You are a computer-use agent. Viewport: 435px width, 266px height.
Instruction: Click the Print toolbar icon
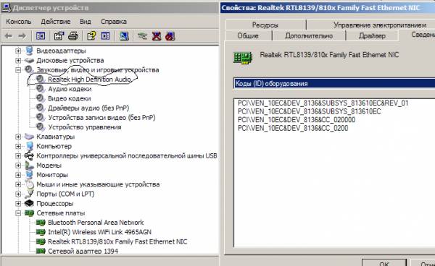[x=73, y=36]
